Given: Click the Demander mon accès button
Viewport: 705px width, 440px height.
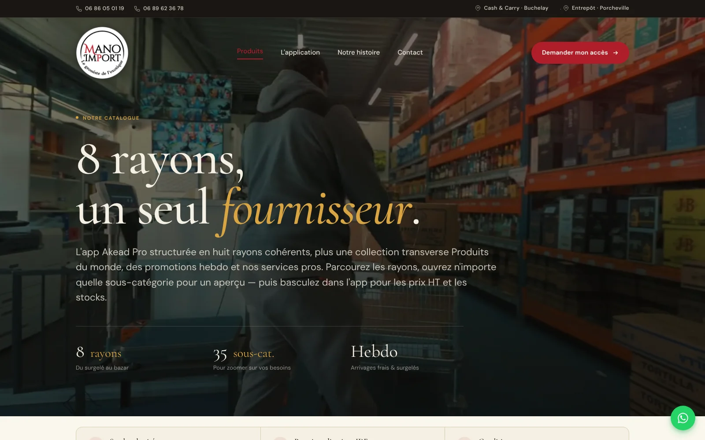Looking at the screenshot, I should click(580, 53).
